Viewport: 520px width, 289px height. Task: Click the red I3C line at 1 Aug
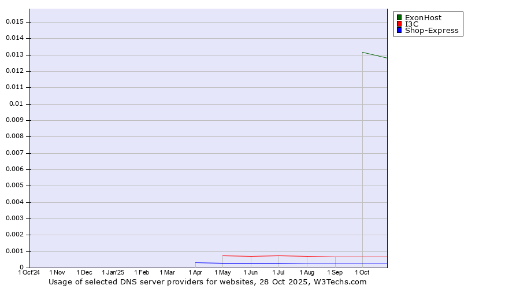tap(307, 256)
